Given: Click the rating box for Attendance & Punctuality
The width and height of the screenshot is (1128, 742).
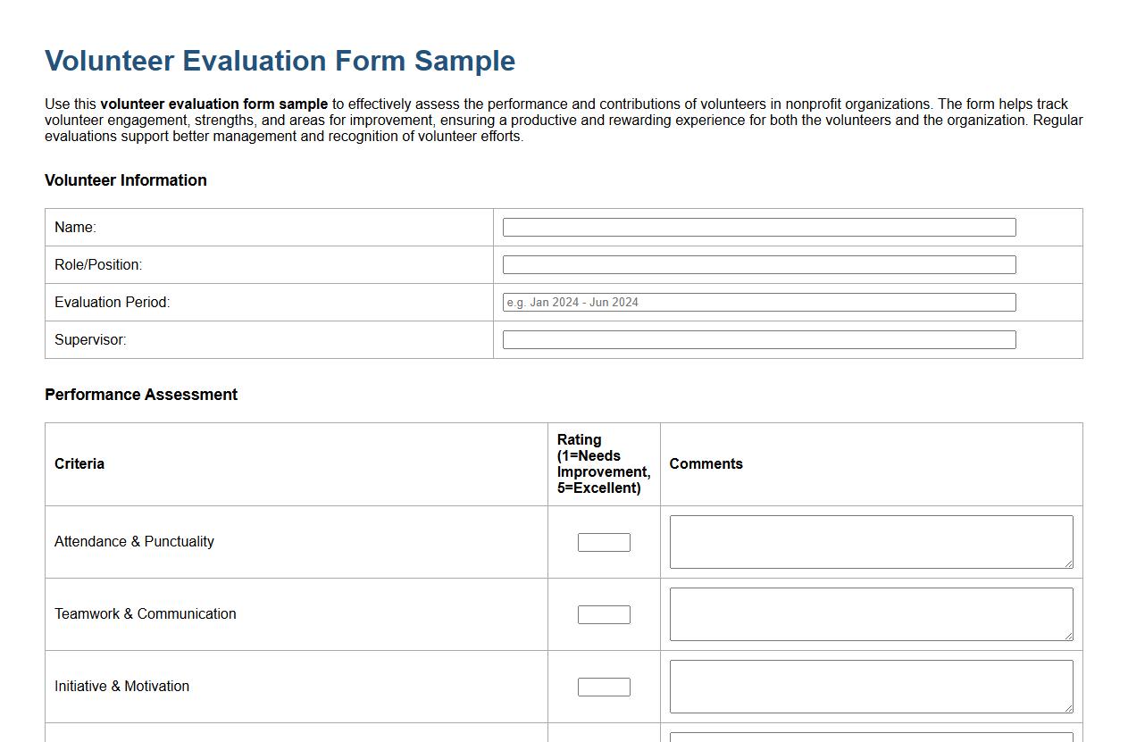Looking at the screenshot, I should pos(604,541).
